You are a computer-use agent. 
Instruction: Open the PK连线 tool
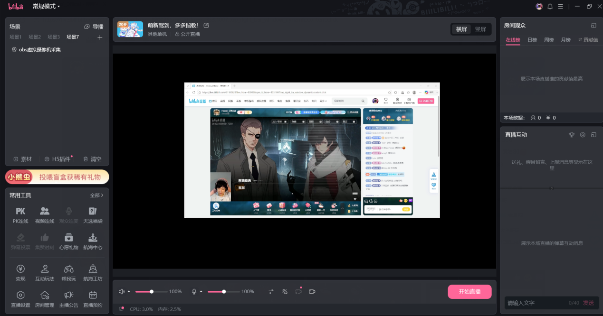point(20,215)
